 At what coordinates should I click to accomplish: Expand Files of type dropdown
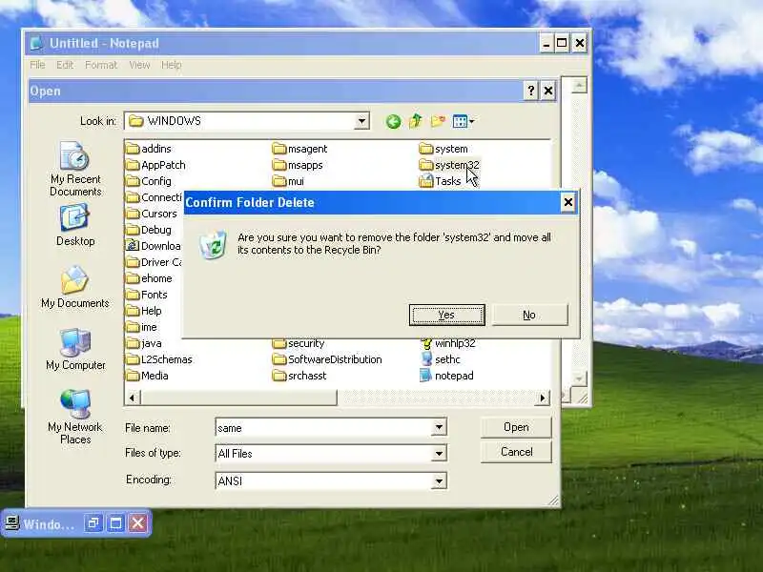(439, 454)
